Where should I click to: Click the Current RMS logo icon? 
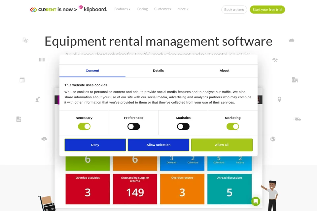[33, 10]
